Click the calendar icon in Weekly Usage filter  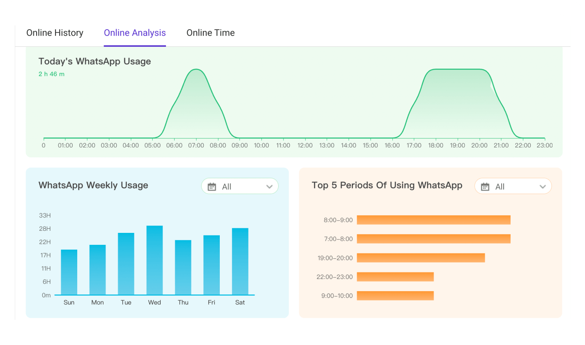(212, 187)
